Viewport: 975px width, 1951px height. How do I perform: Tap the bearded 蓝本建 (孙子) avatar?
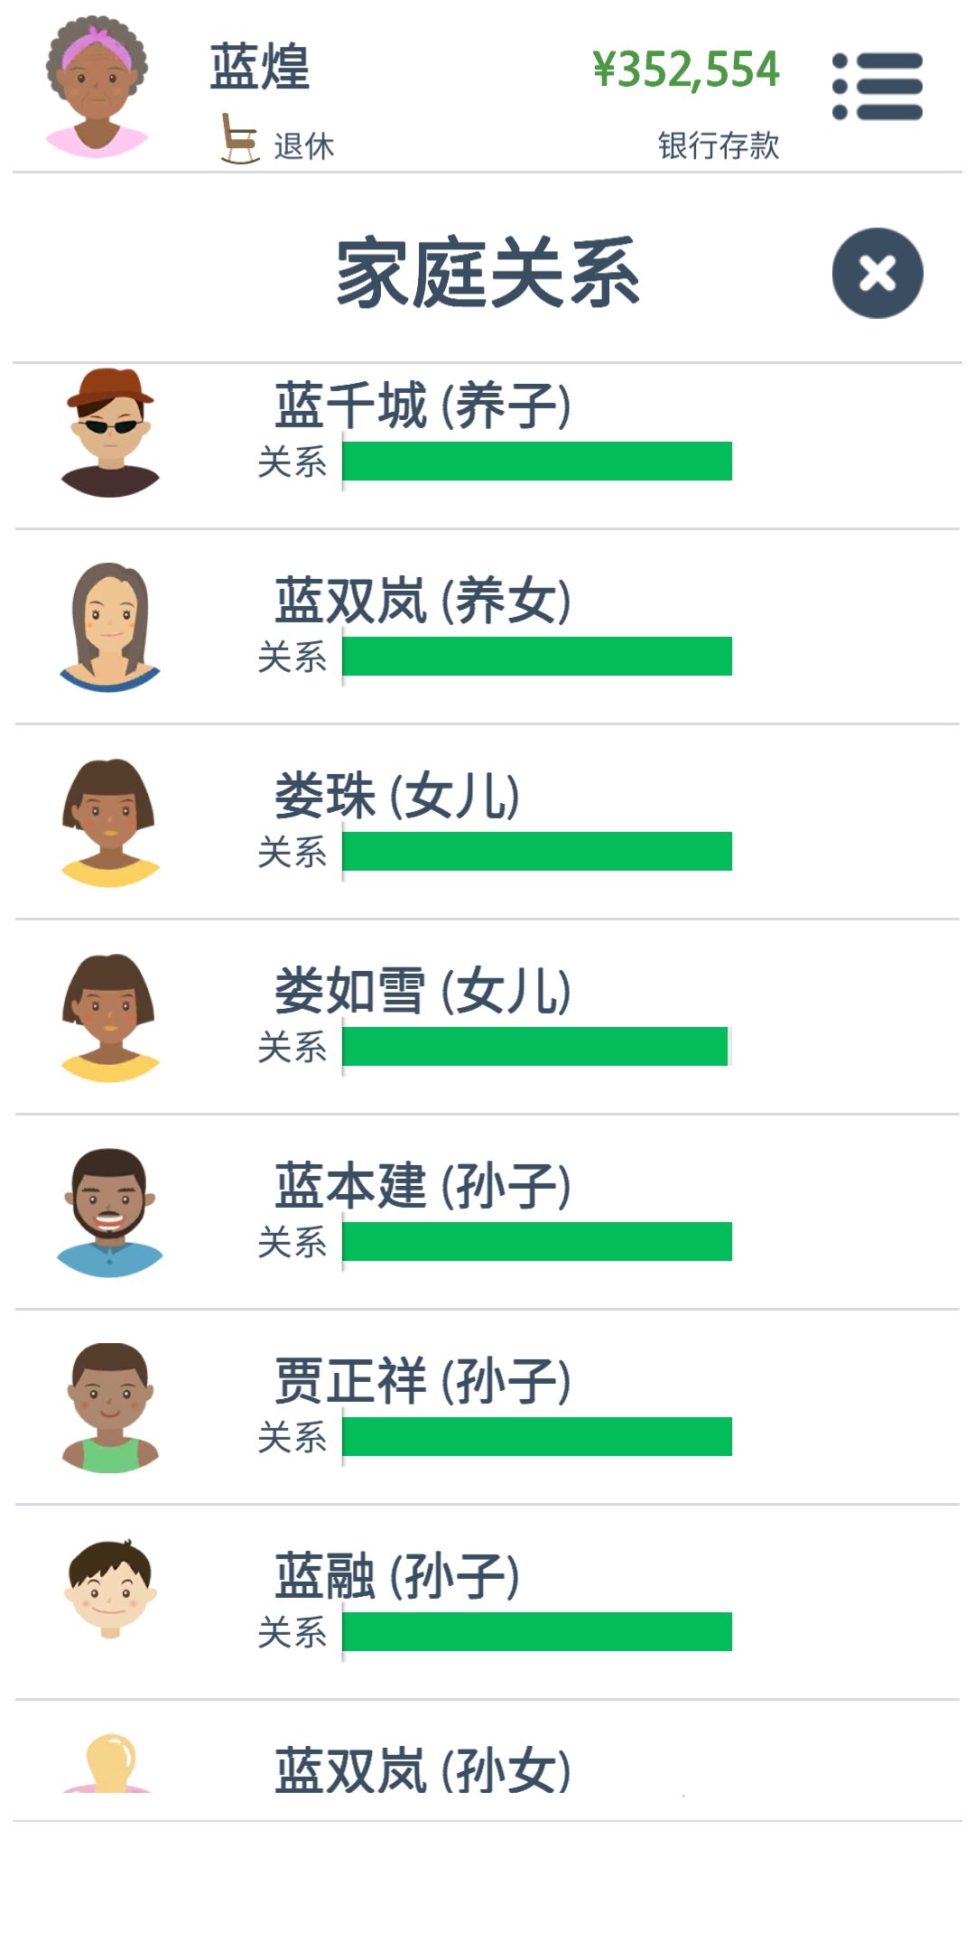110,1213
